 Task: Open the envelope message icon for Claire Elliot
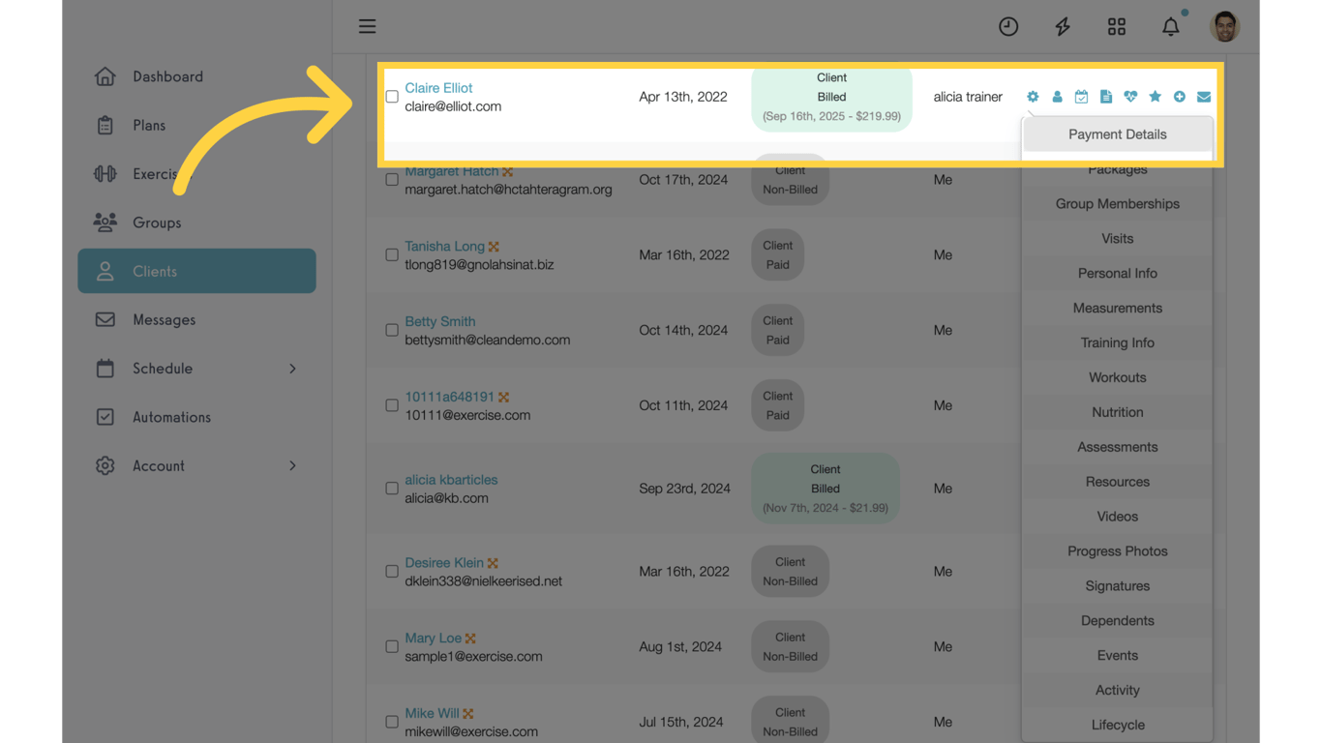[x=1204, y=97]
